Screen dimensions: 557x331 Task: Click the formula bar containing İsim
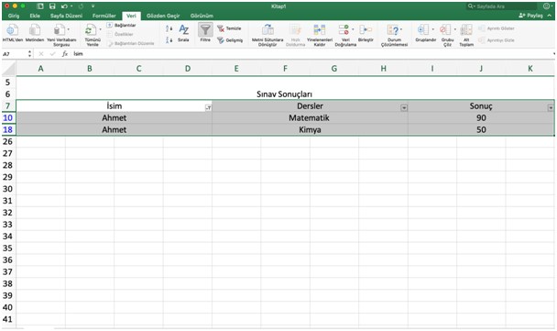coord(311,54)
